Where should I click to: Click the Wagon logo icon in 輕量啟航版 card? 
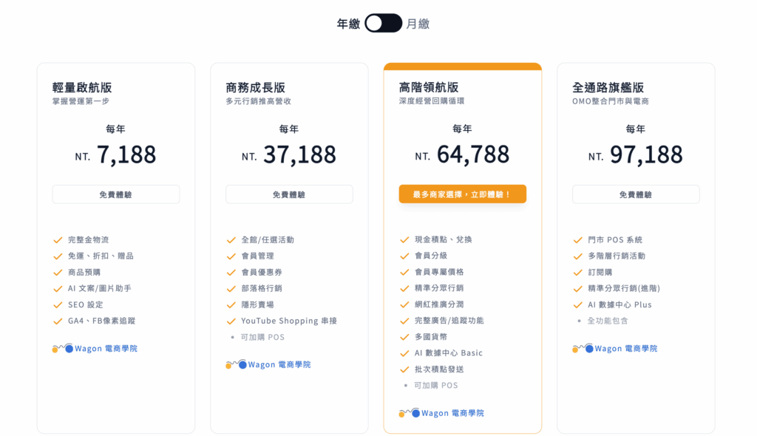pos(63,348)
